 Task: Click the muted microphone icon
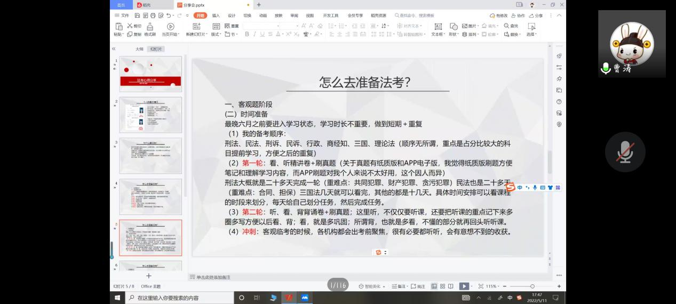click(x=625, y=153)
